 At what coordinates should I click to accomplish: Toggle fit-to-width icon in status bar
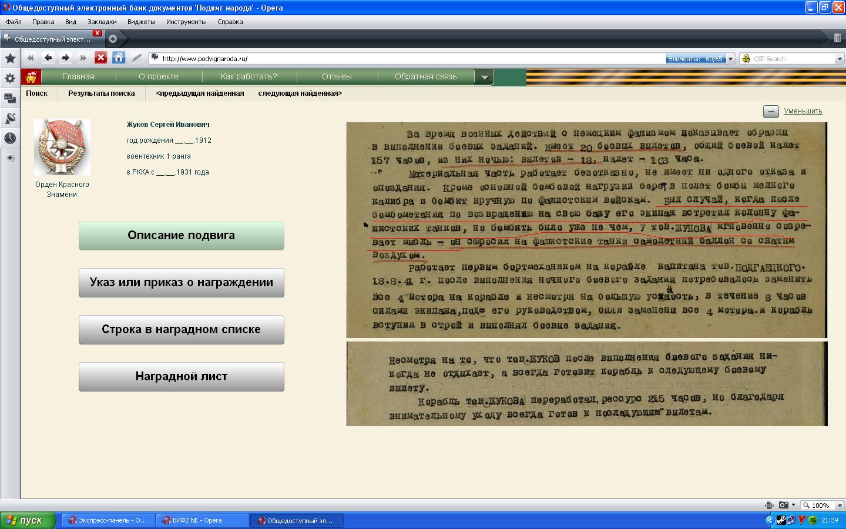point(769,505)
